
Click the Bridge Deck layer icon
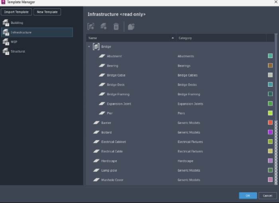pyautogui.click(x=102, y=85)
